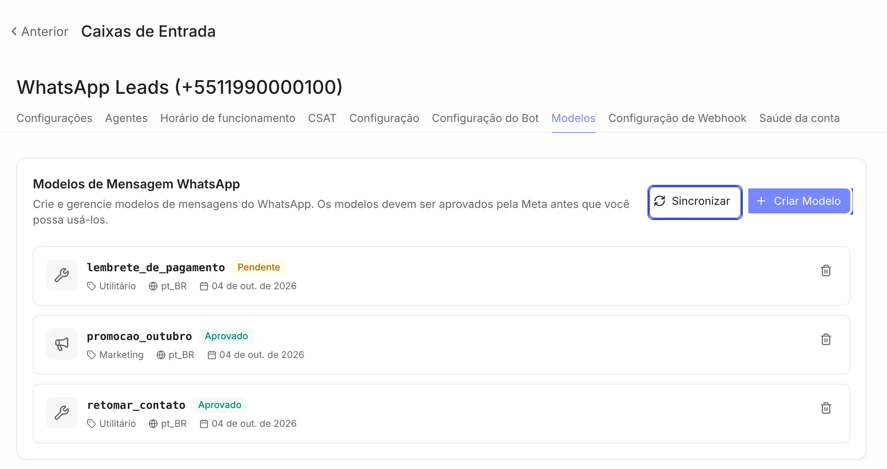Viewport: 887px width, 469px height.
Task: Open Horário de funcionamento tab
Action: tap(228, 118)
